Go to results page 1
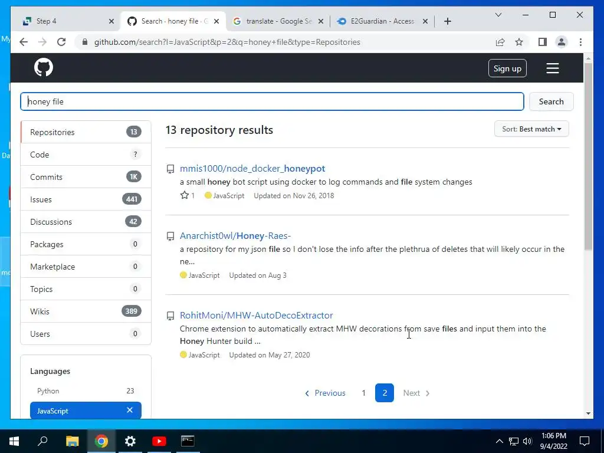The width and height of the screenshot is (604, 453). coord(363,393)
